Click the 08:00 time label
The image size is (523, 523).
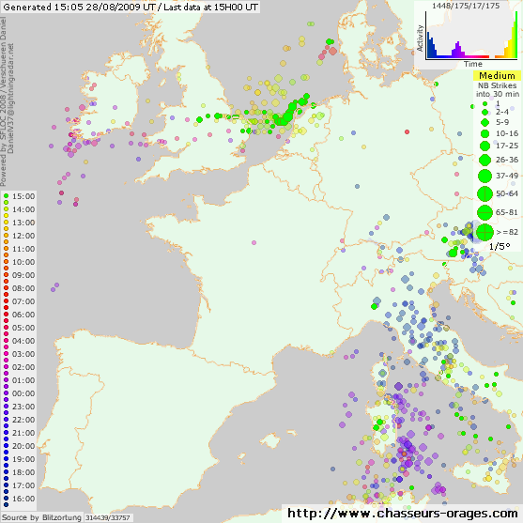(x=23, y=288)
